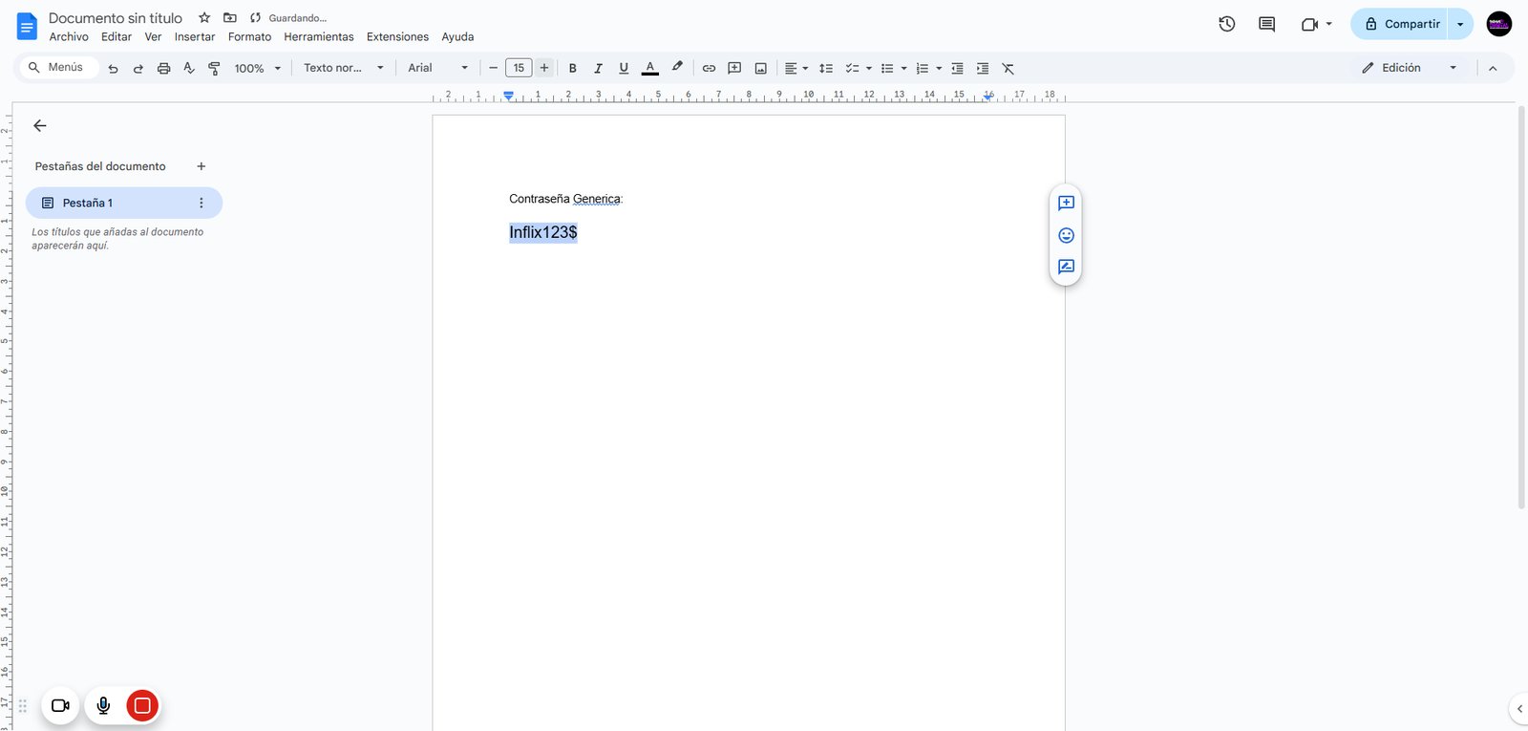Insert a link with the link icon
1528x731 pixels.
(709, 68)
